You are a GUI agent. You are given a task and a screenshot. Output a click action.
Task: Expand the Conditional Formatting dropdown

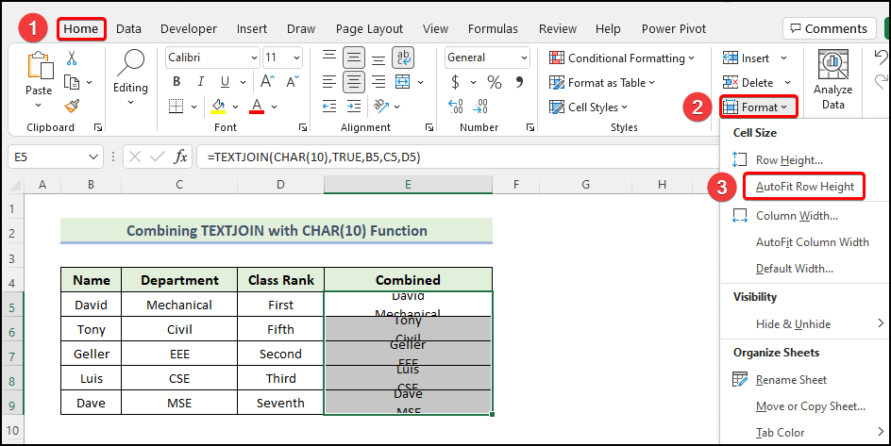point(692,58)
